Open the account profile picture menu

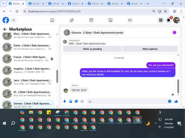pyautogui.click(x=176, y=20)
